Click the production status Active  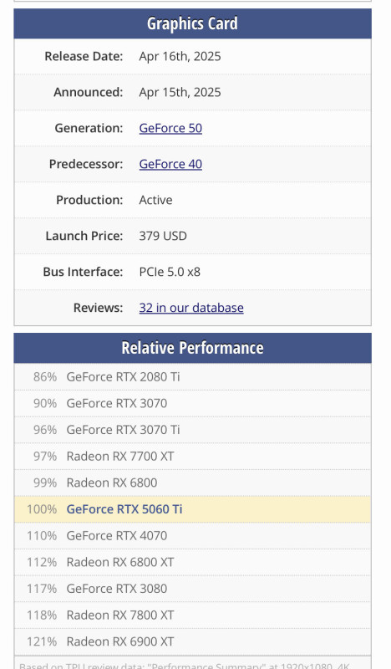tap(155, 200)
